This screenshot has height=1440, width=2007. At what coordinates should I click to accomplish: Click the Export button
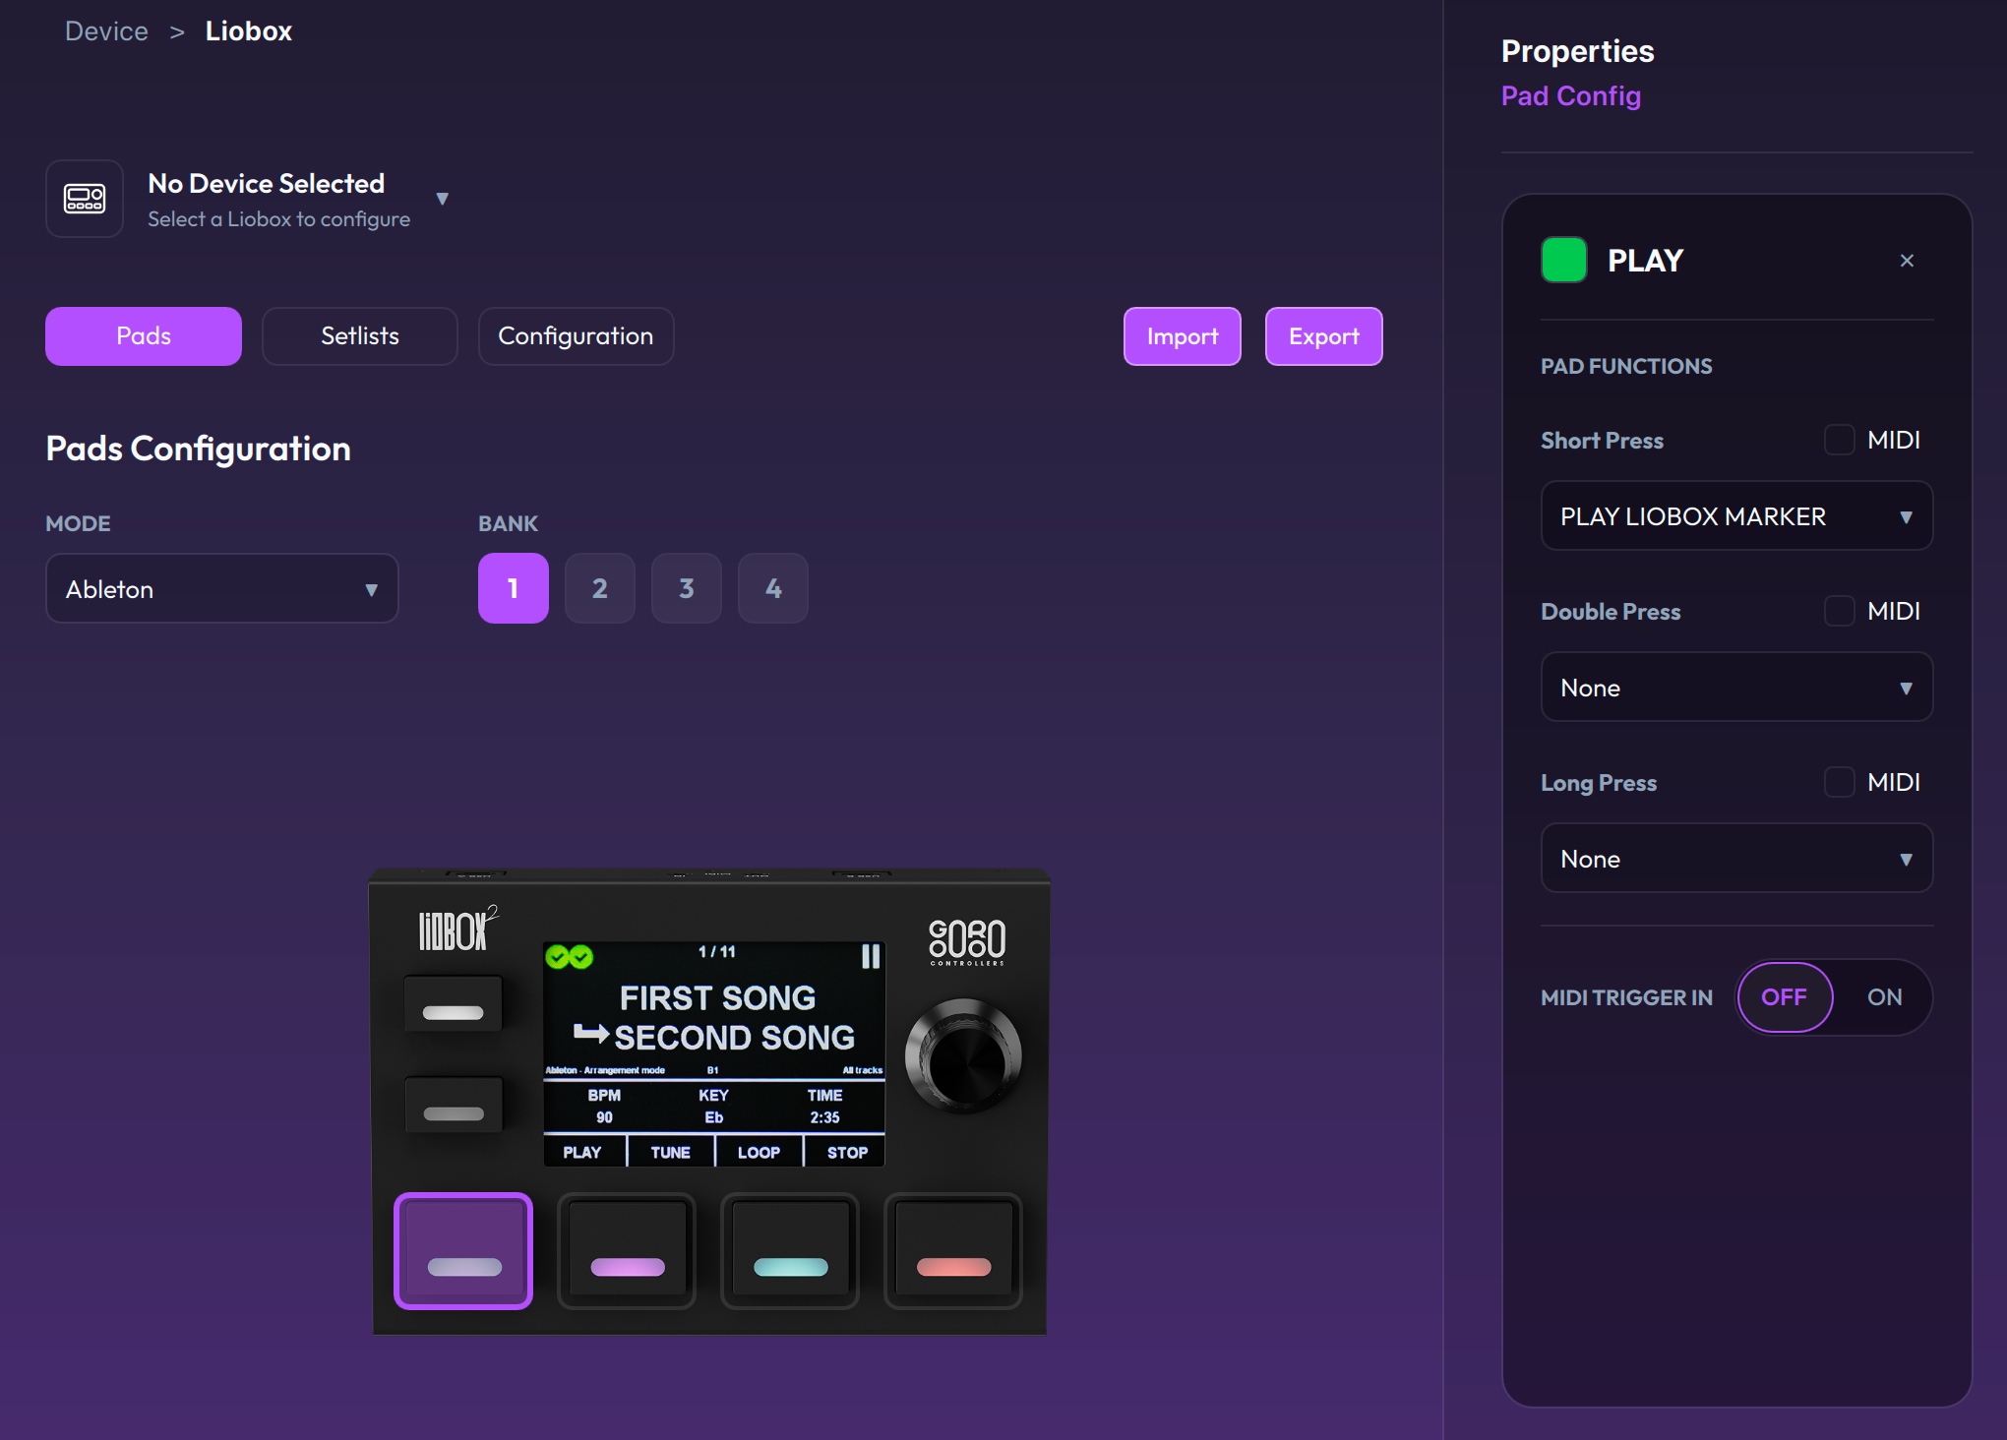(1323, 336)
